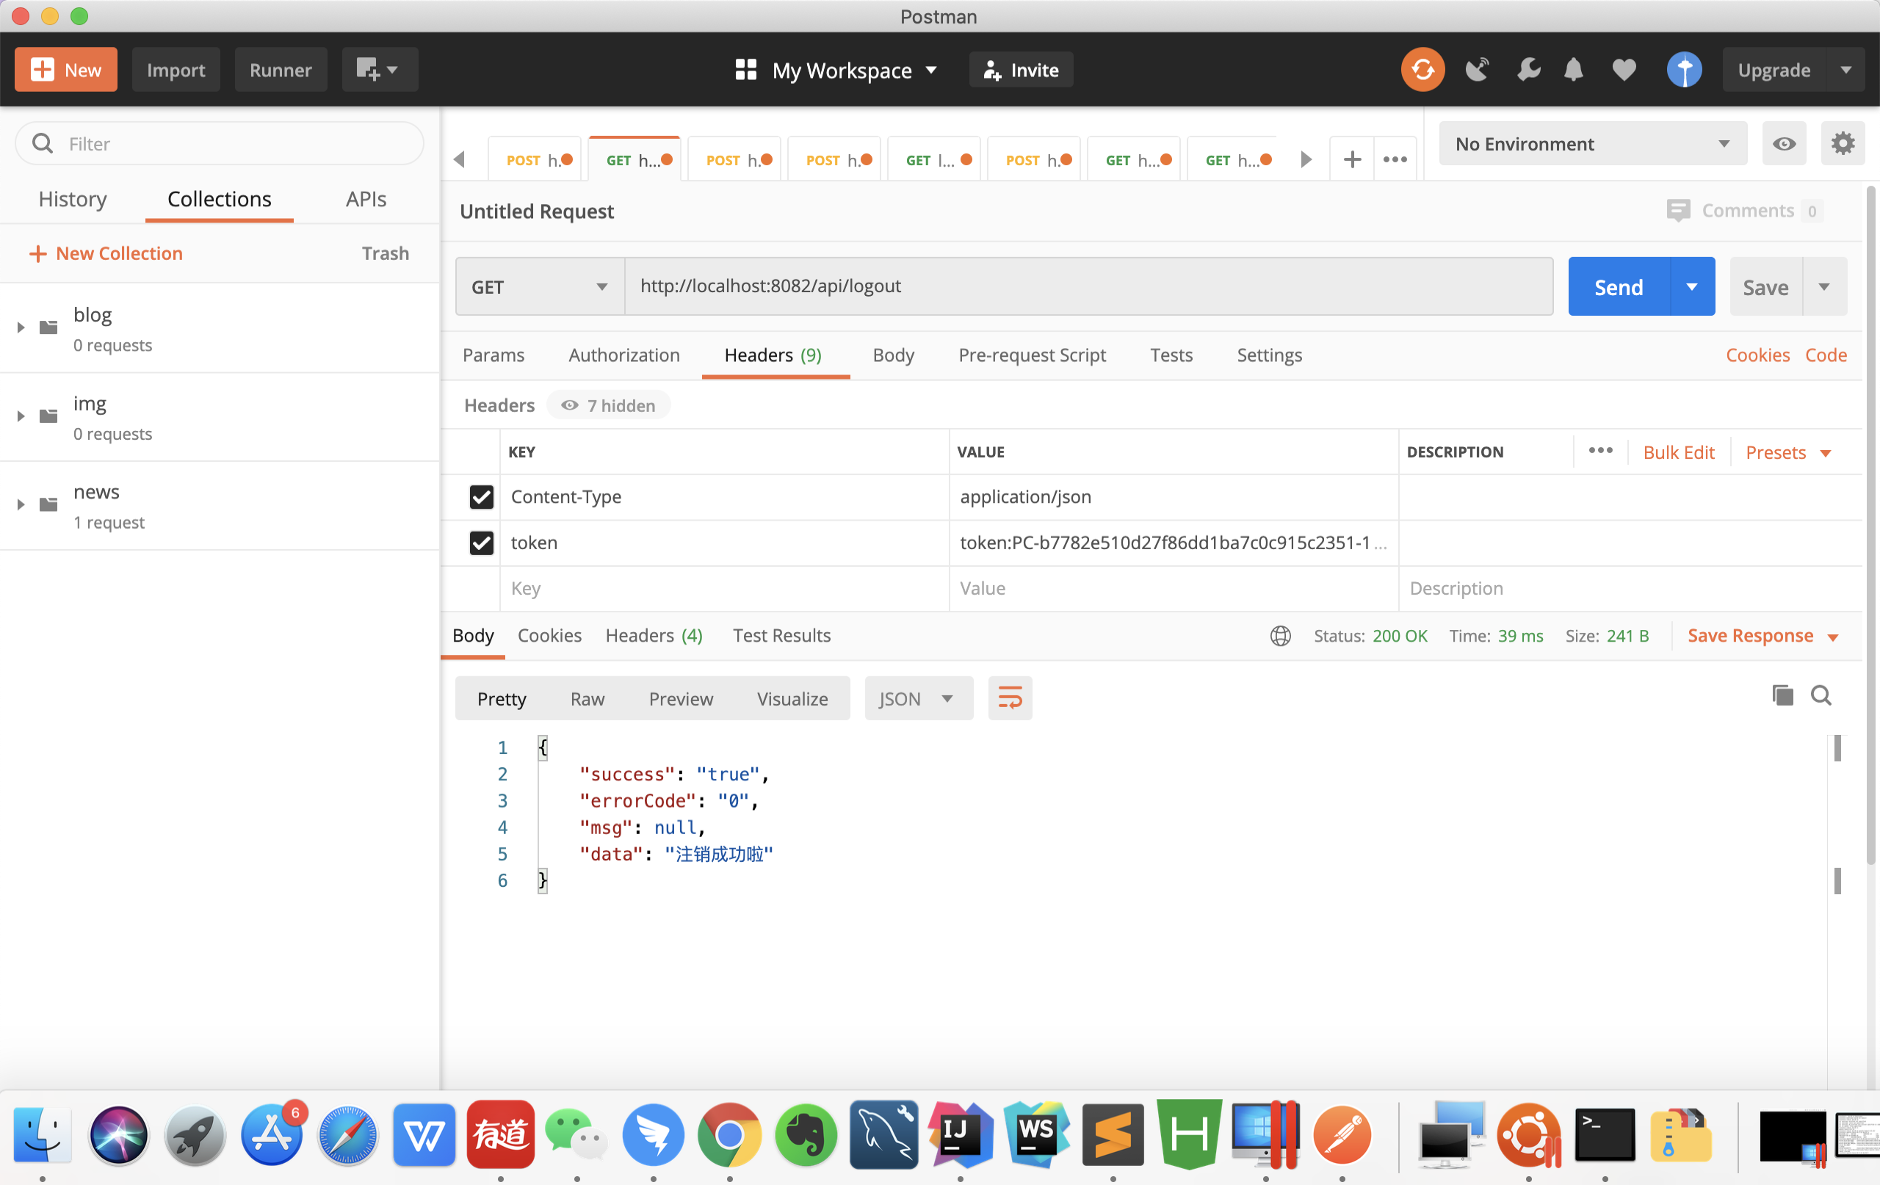Uncheck the token header checkbox
The width and height of the screenshot is (1880, 1185).
pyautogui.click(x=481, y=543)
